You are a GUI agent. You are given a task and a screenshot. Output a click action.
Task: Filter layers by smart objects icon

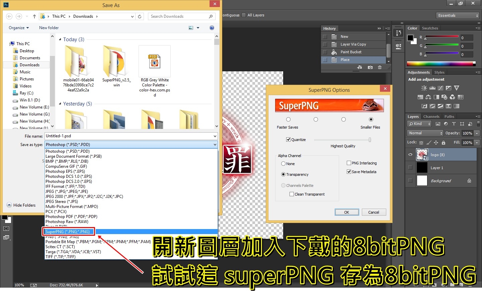[x=470, y=124]
